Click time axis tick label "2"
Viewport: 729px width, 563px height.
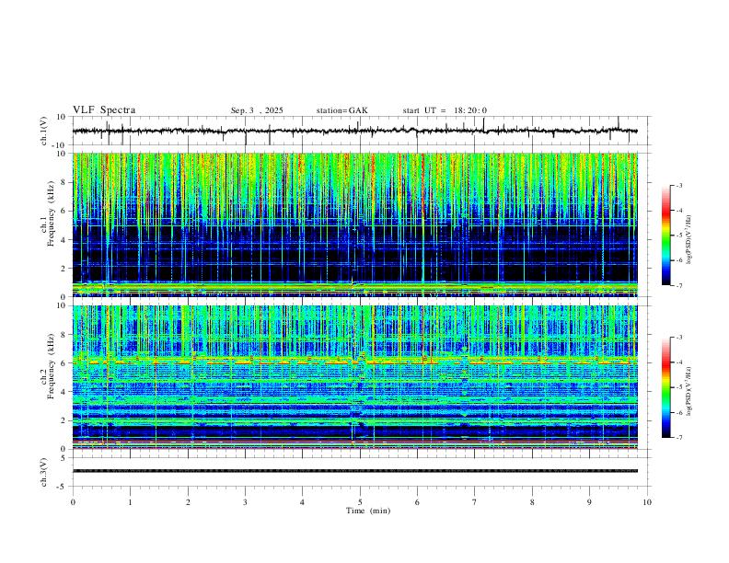pos(188,502)
